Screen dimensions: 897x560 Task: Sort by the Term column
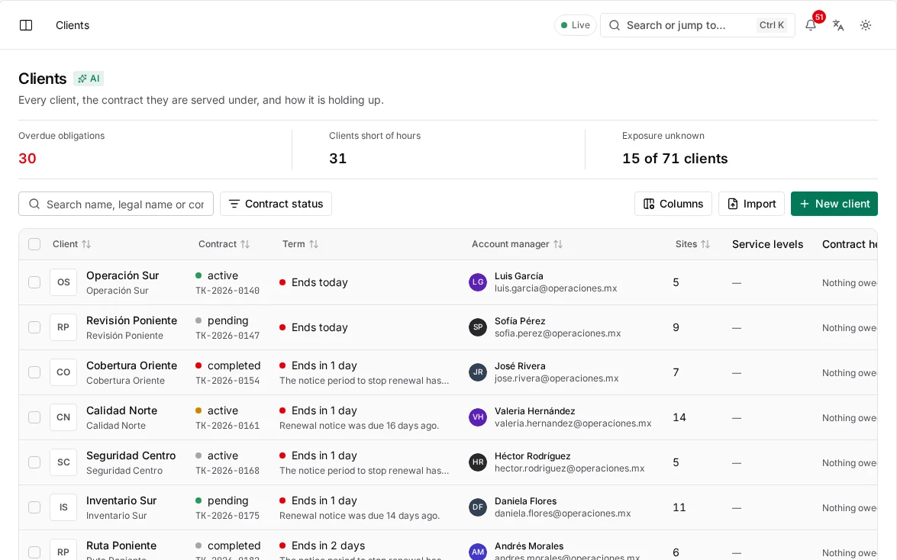(300, 244)
